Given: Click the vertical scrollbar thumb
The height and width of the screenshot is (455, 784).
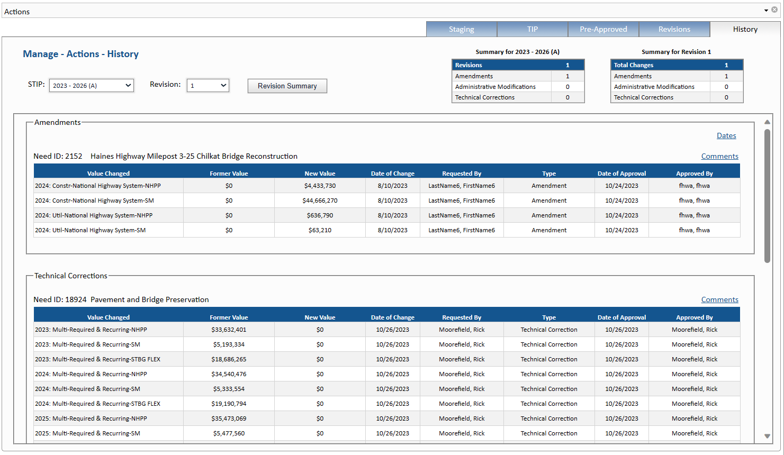Looking at the screenshot, I should click(767, 196).
